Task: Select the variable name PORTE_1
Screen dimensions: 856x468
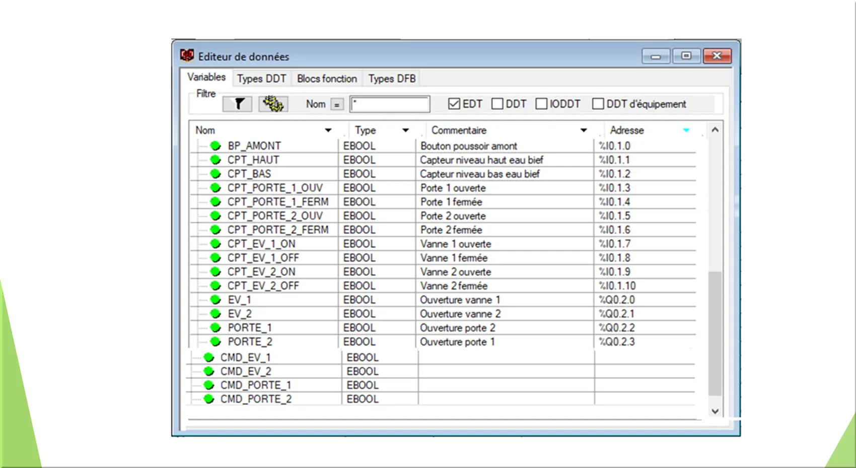Action: (250, 328)
